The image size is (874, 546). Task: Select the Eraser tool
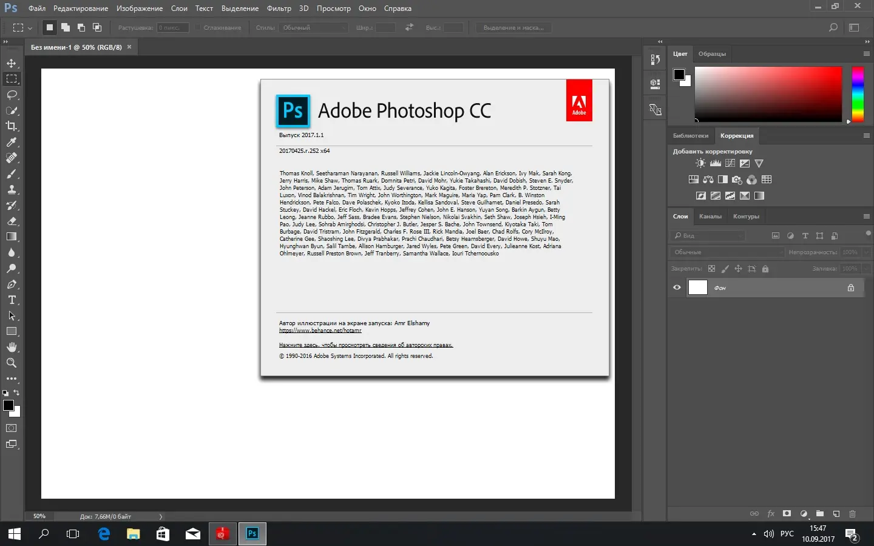click(x=12, y=221)
